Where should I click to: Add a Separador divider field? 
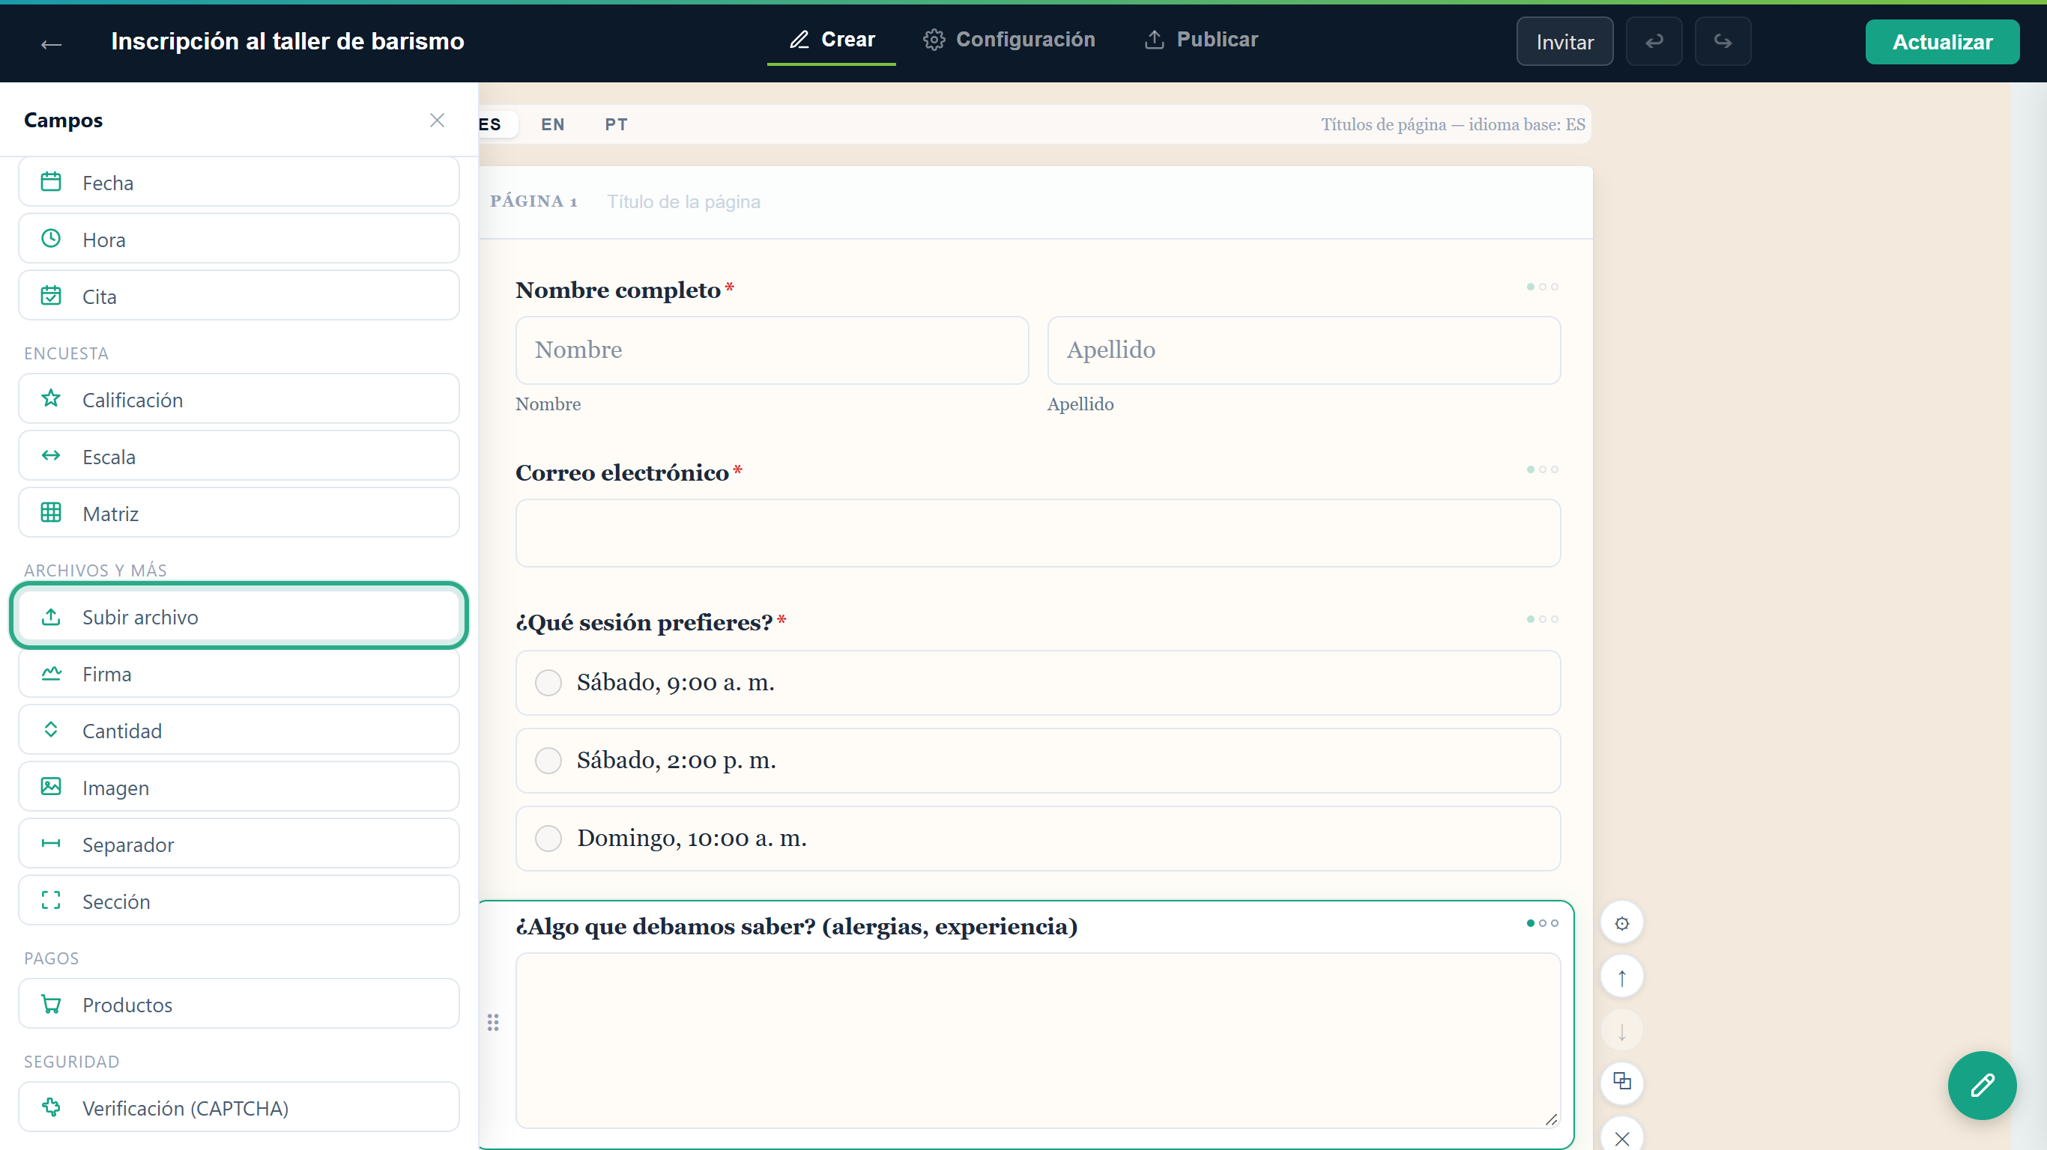[239, 844]
